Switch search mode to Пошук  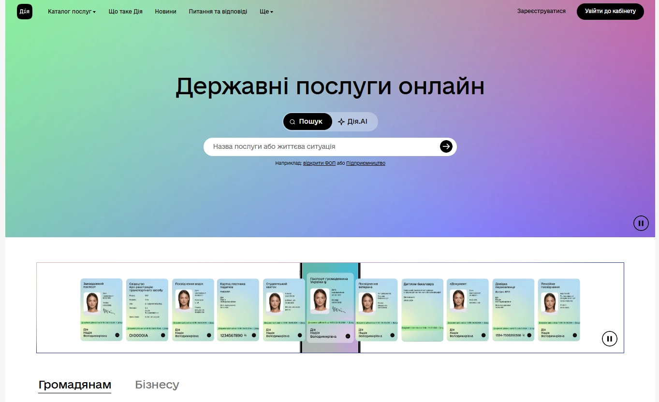coord(308,122)
